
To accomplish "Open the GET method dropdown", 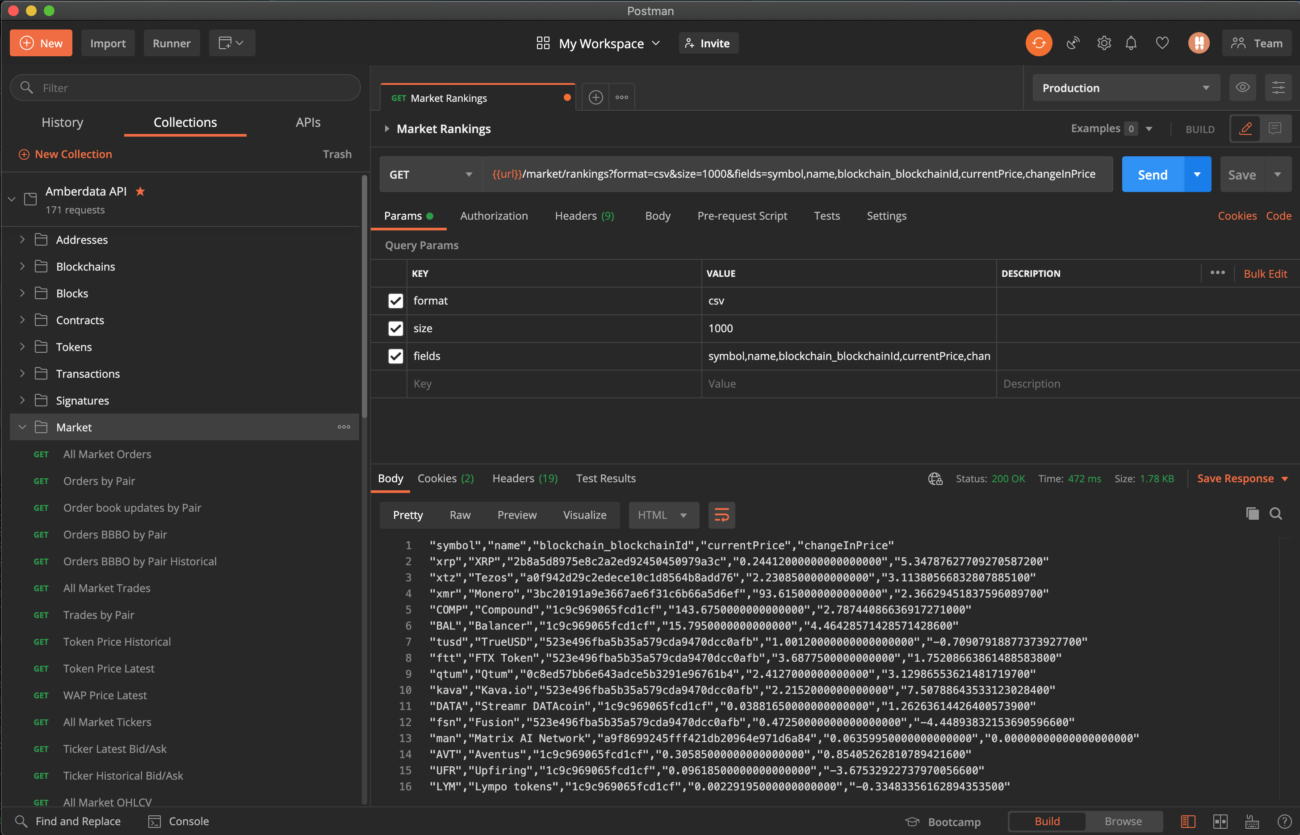I will pyautogui.click(x=431, y=175).
